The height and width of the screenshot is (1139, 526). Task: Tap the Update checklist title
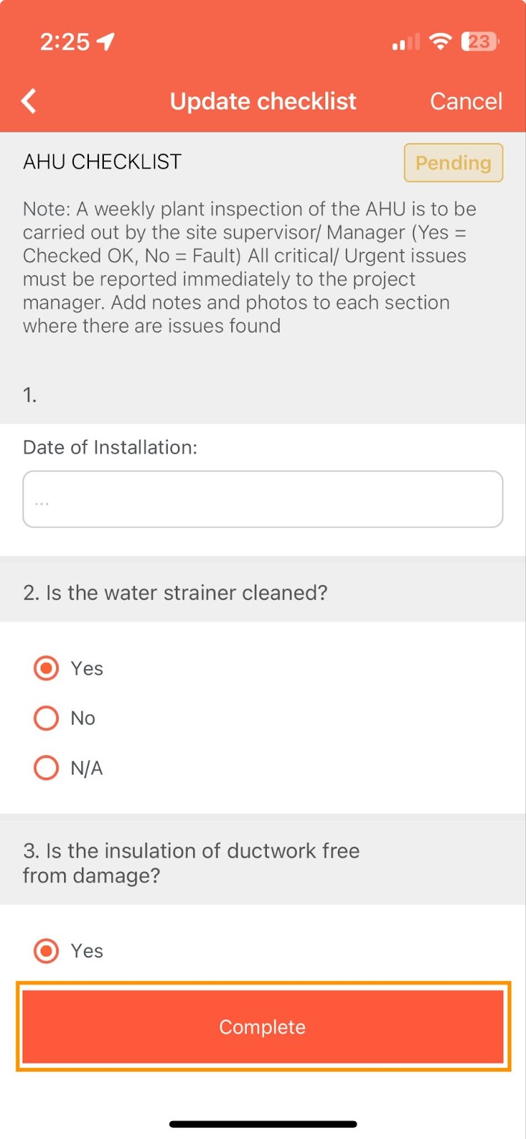pos(263,101)
